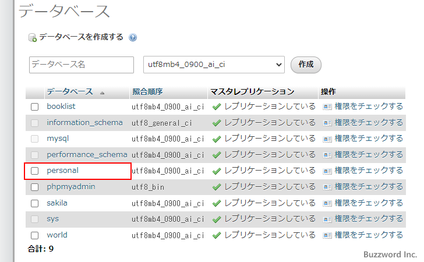Click green replication checkmark in sakila row
The height and width of the screenshot is (262, 424).
click(x=216, y=203)
